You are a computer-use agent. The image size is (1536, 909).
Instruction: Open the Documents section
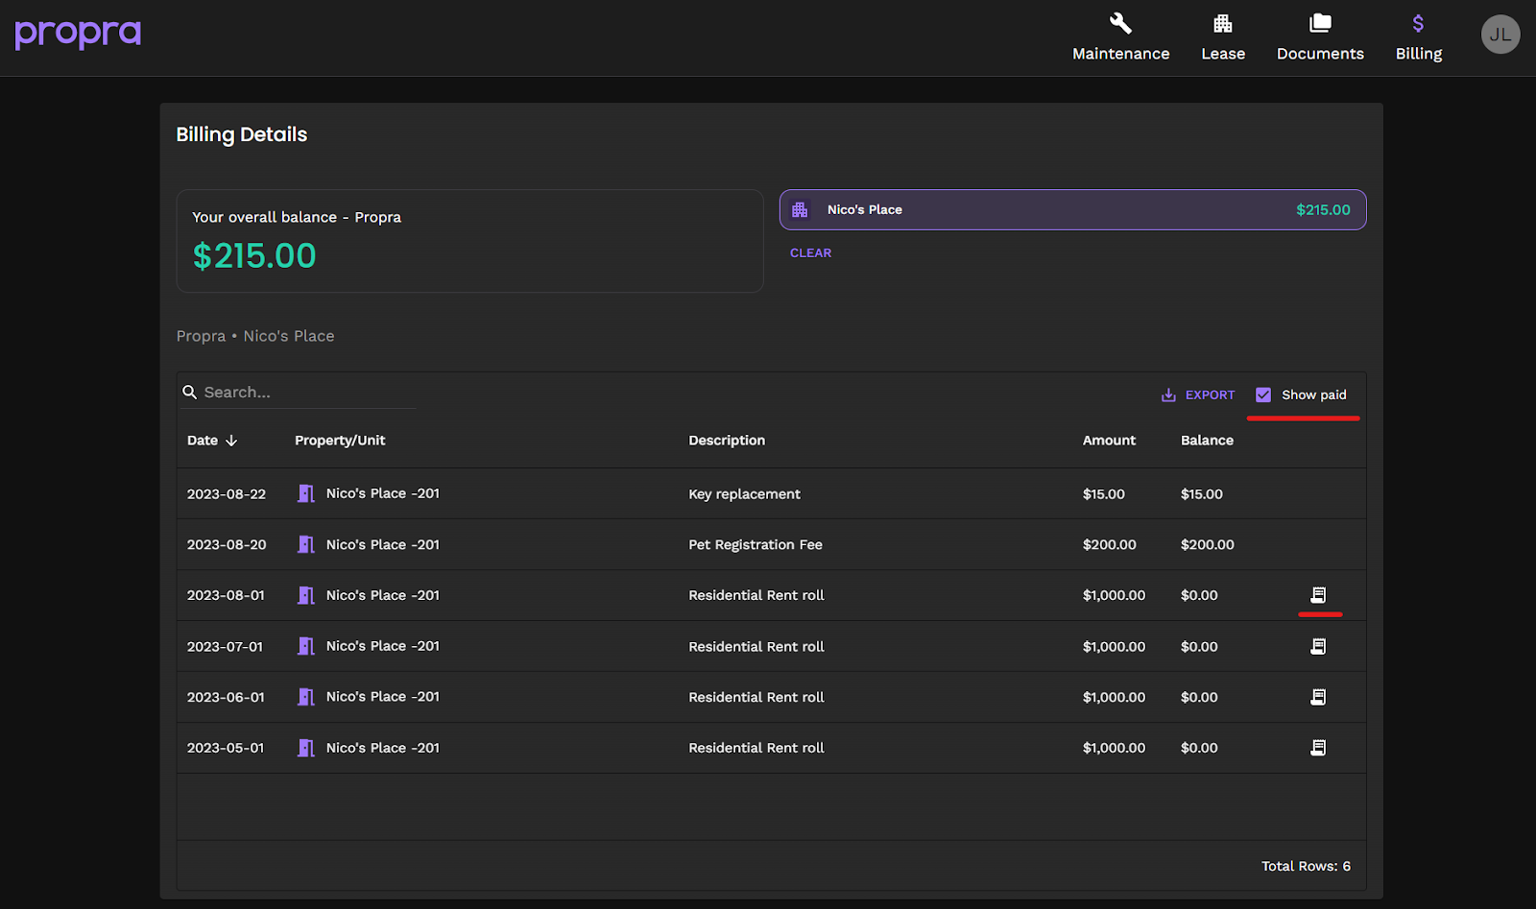pos(1320,37)
